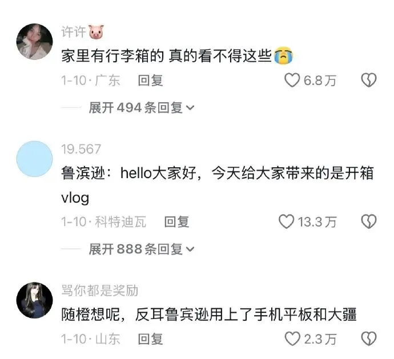Open username 骂你都是奖励
This screenshot has width=394, height=359.
click(x=100, y=291)
